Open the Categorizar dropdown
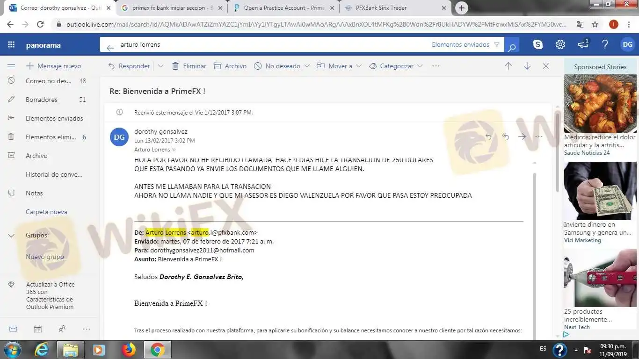 pos(396,66)
